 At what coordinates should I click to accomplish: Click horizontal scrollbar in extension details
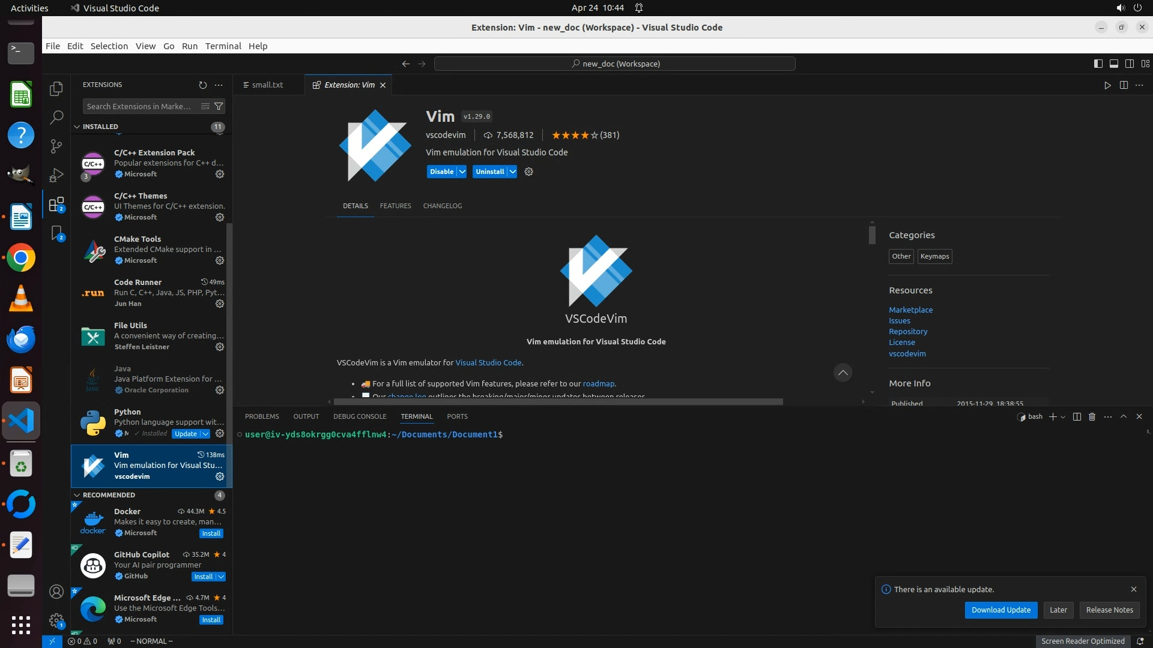558,401
